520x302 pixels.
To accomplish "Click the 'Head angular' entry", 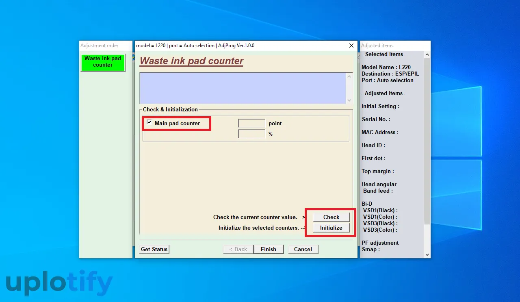I will (x=379, y=184).
